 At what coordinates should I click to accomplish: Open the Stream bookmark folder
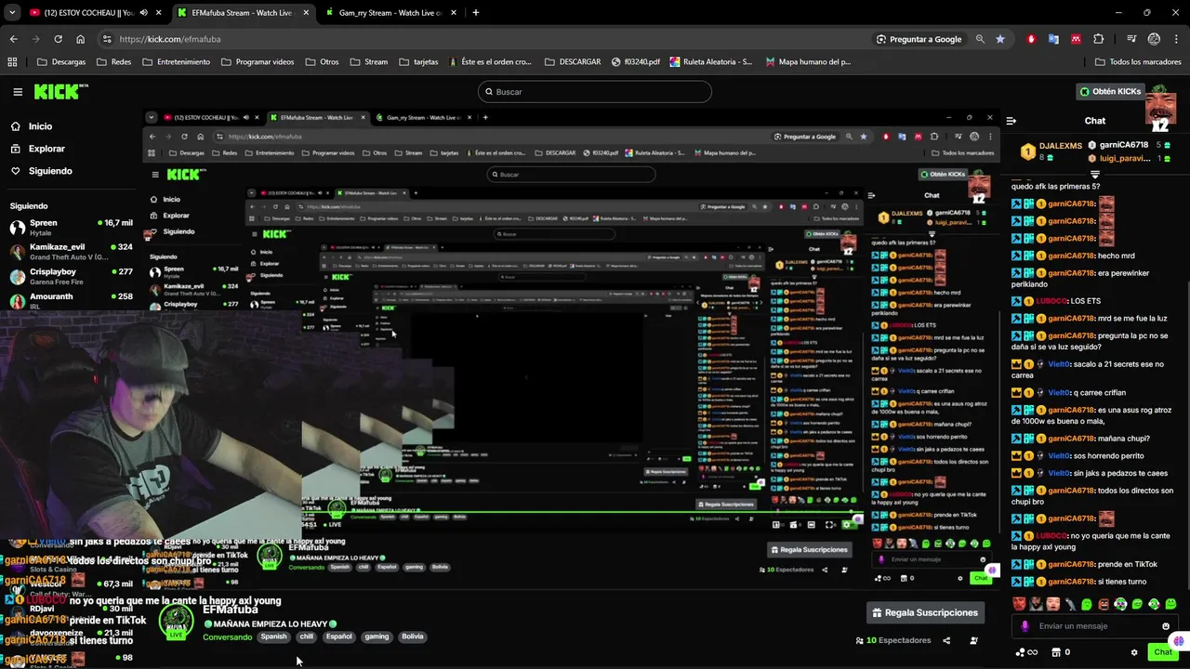369,61
